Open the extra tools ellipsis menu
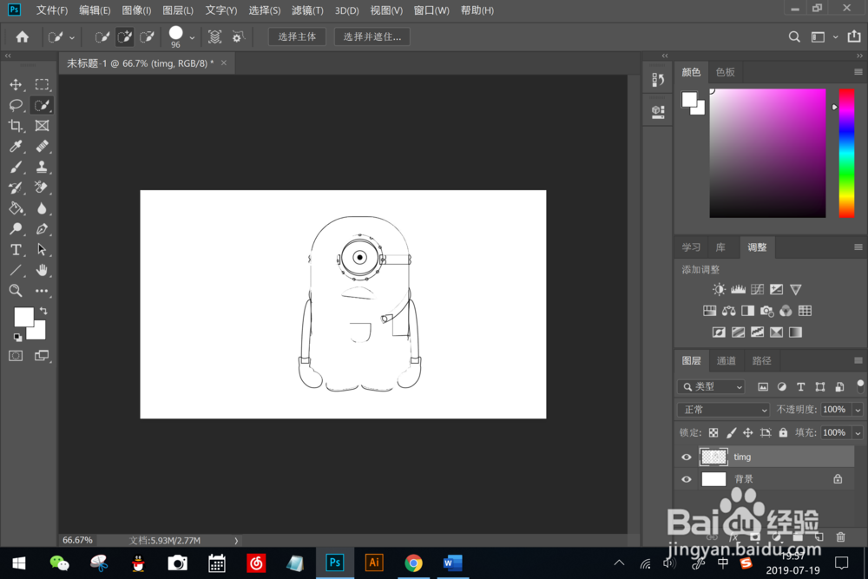 42,291
